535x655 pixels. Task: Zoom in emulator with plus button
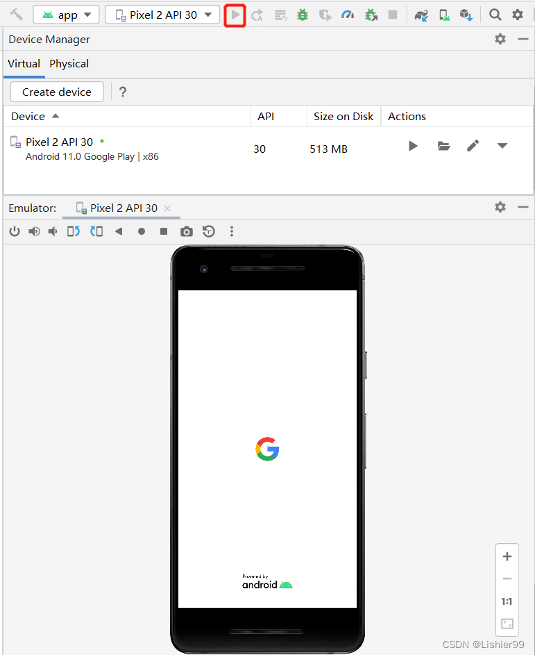click(507, 556)
